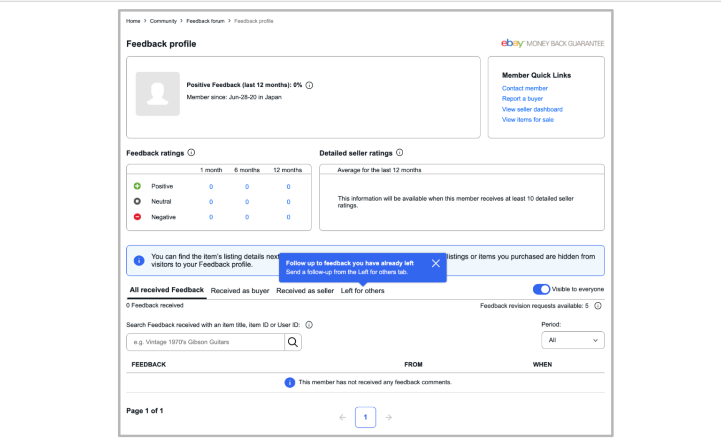Expand the Period dropdown set to All
Viewport: 721px width, 443px height.
[x=573, y=340]
